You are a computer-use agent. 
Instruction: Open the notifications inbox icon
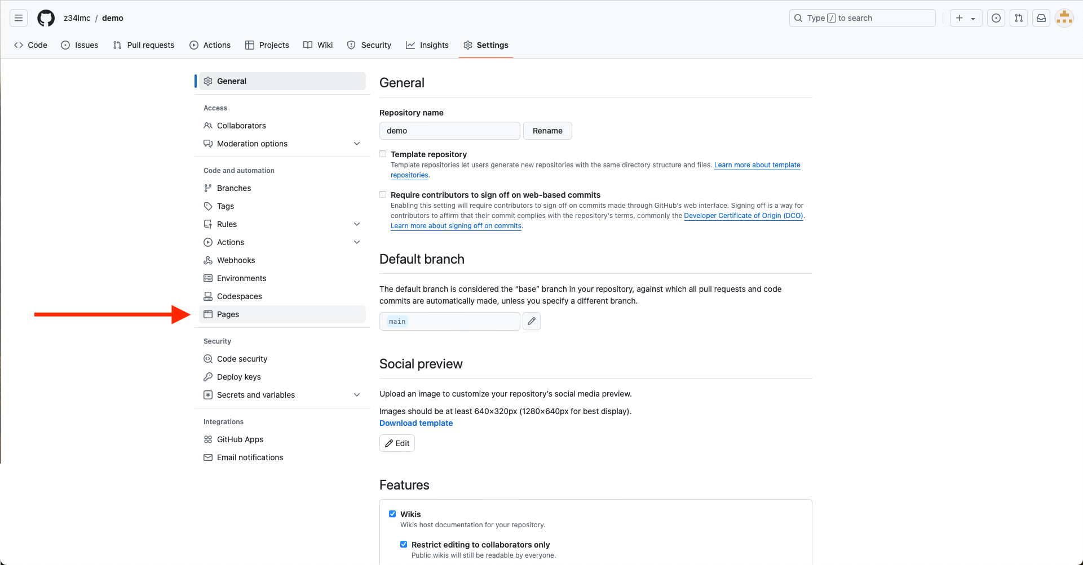tap(1041, 18)
